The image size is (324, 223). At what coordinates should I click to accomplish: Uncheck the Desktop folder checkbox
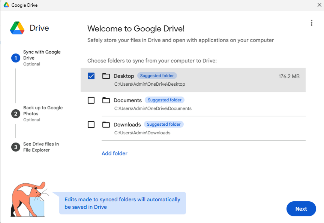pos(91,76)
